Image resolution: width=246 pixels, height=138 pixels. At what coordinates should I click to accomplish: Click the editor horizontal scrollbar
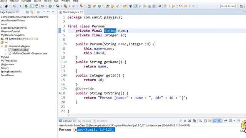(156, 115)
